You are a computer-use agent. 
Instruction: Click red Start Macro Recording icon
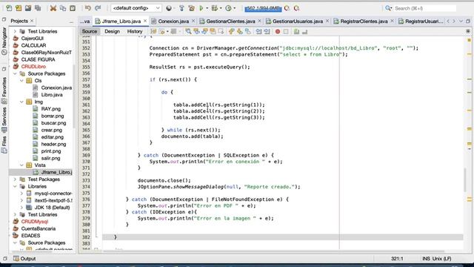[x=278, y=31]
